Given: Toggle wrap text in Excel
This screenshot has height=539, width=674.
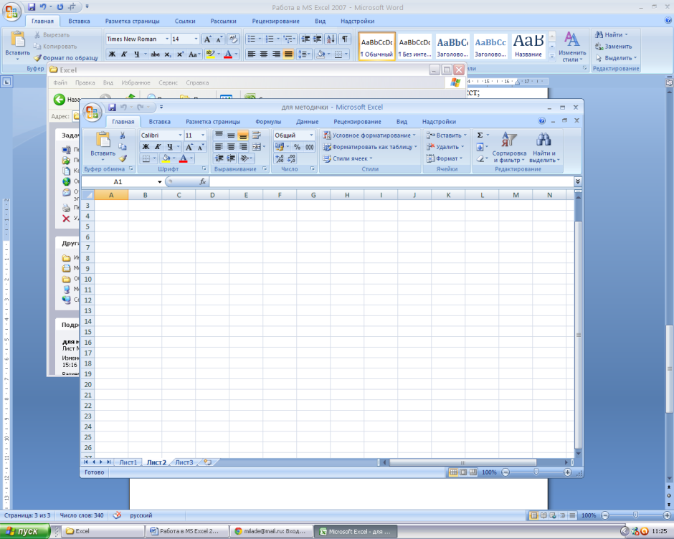Looking at the screenshot, I should 256,135.
